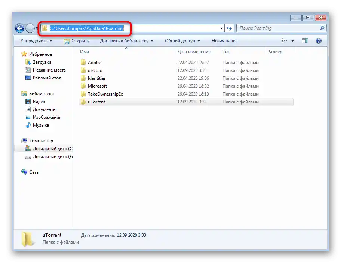341x263 pixels.
Task: Click the Компьютер icon
Action: tap(24, 140)
